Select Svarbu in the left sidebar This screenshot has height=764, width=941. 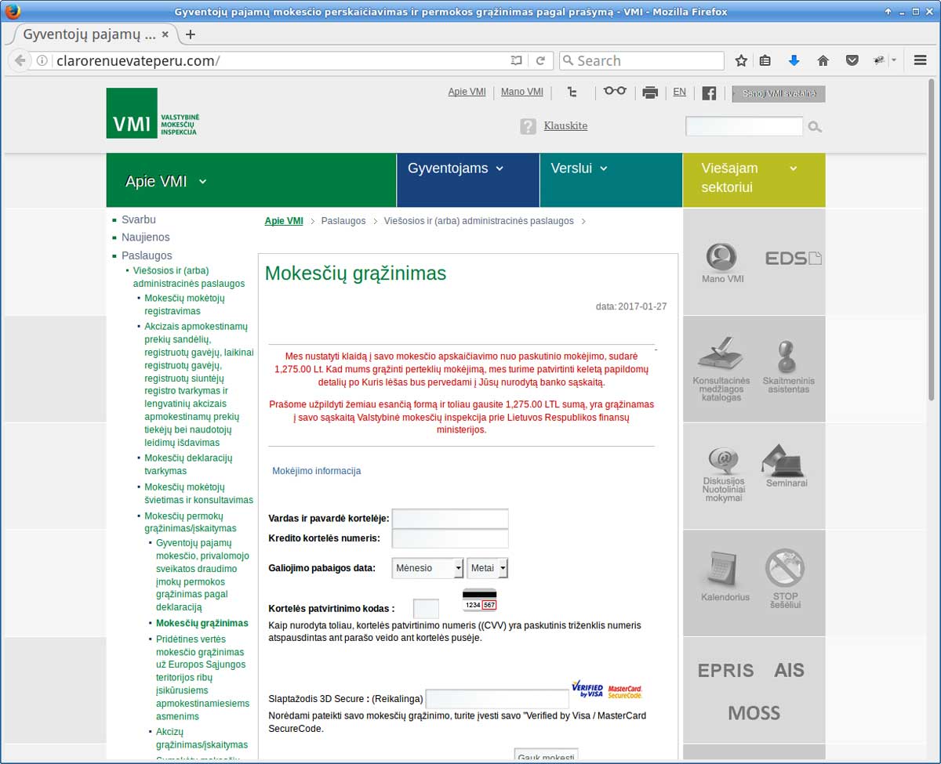139,219
